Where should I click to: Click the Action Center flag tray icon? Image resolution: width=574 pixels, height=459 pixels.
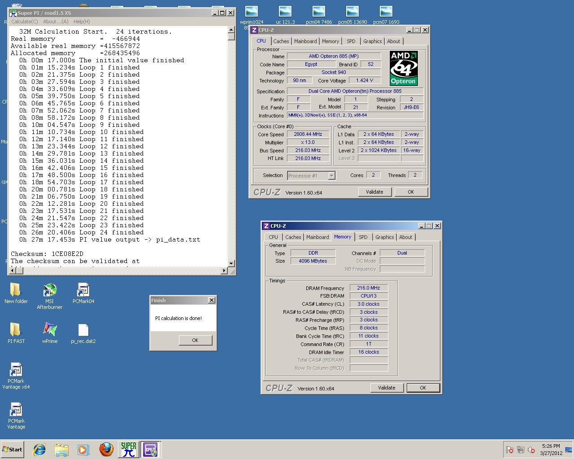509,450
